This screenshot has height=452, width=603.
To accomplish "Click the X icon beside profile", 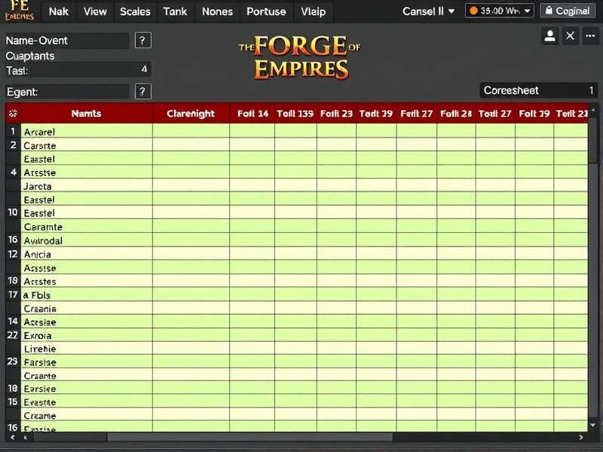I will 571,36.
